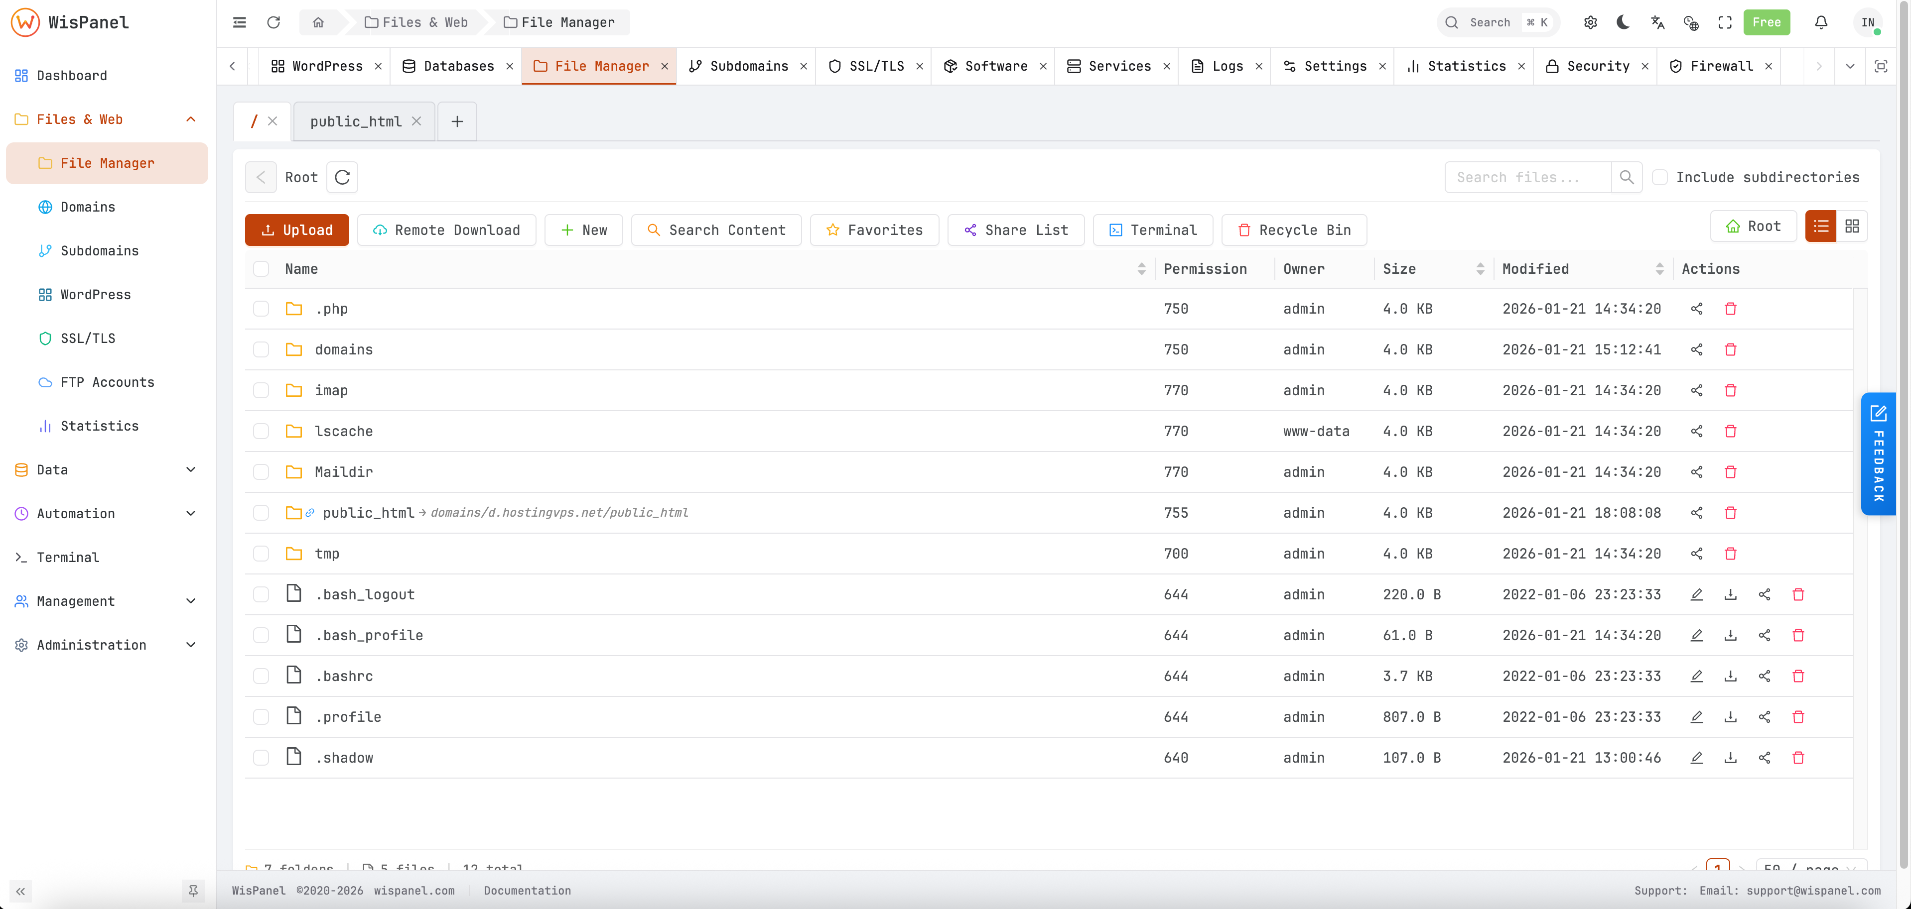The height and width of the screenshot is (909, 1911).
Task: Refresh the Root directory listing
Action: (342, 177)
